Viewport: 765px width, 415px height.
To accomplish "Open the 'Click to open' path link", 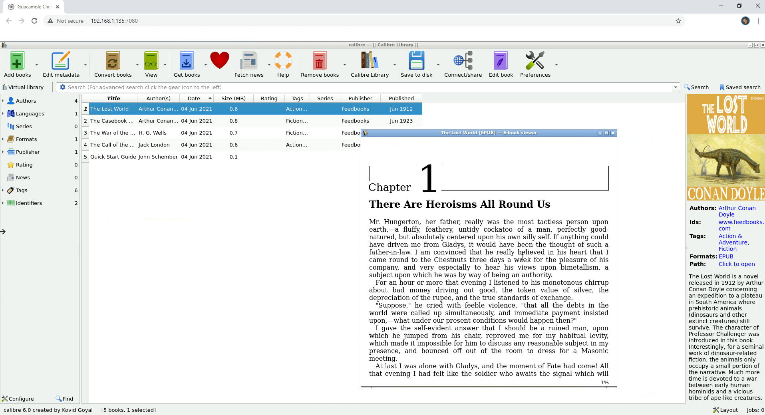I will coord(736,264).
